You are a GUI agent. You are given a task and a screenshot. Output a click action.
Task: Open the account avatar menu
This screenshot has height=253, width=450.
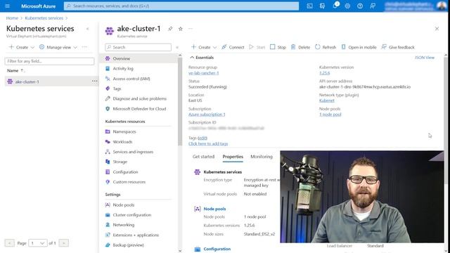coord(442,6)
